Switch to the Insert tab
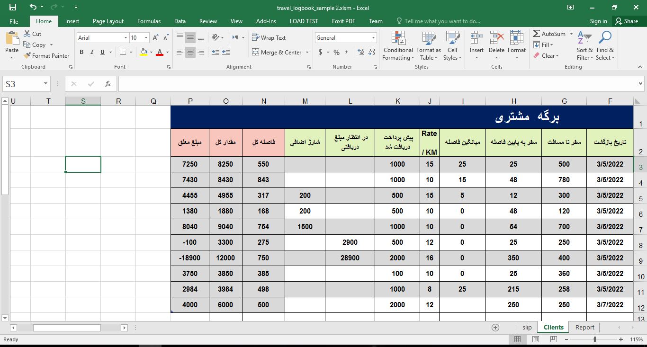Screen dimensions: 647x347 tap(72, 21)
